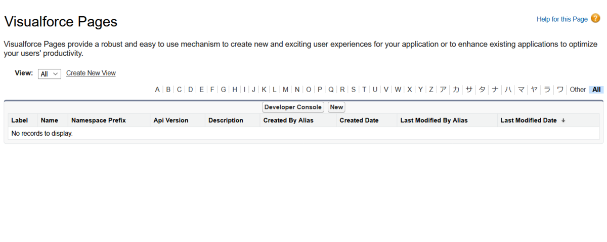Filter pages by letter Y
607x242 pixels.
pyautogui.click(x=420, y=90)
